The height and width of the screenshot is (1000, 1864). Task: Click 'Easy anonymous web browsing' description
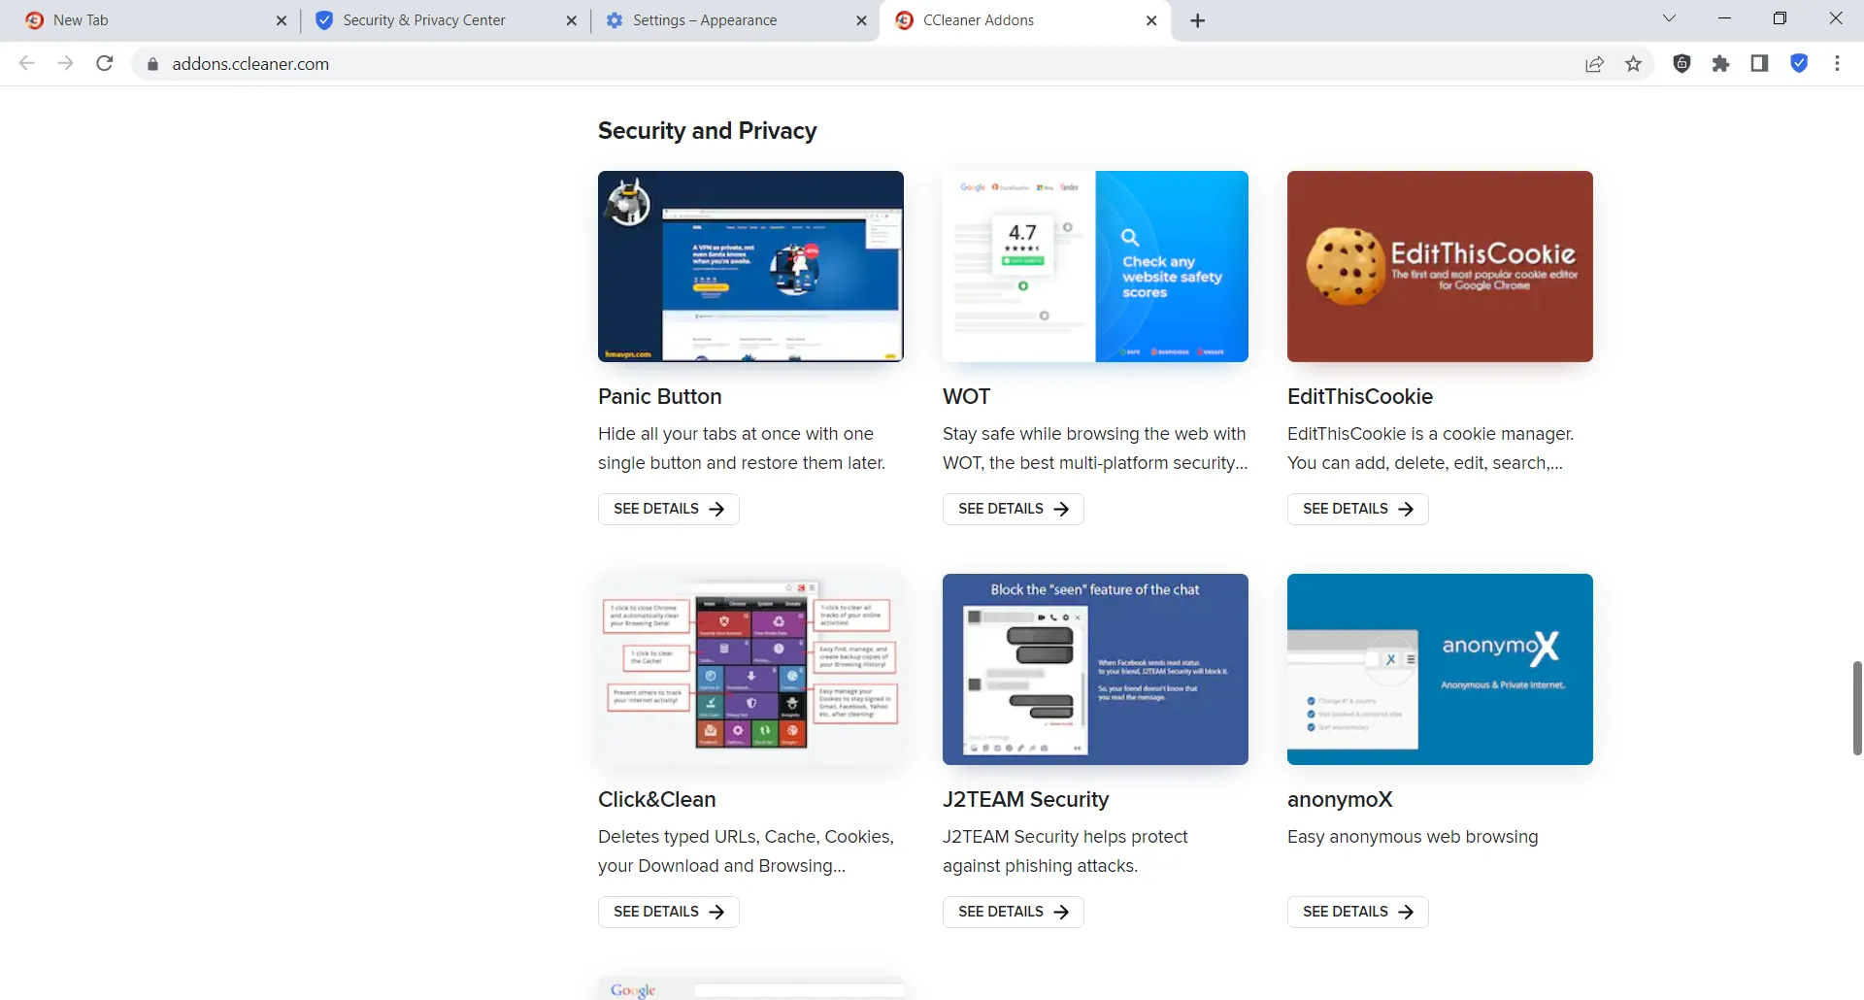click(1413, 837)
